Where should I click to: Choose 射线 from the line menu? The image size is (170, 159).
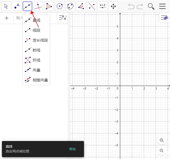(x=36, y=50)
